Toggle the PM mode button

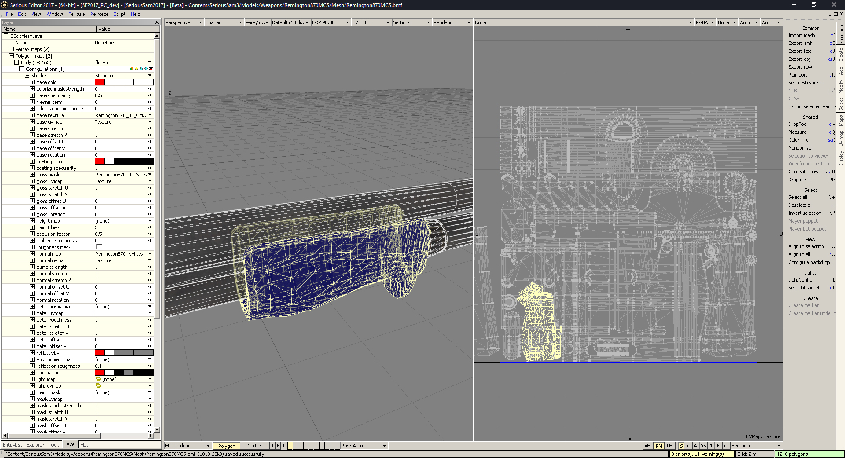(x=658, y=446)
